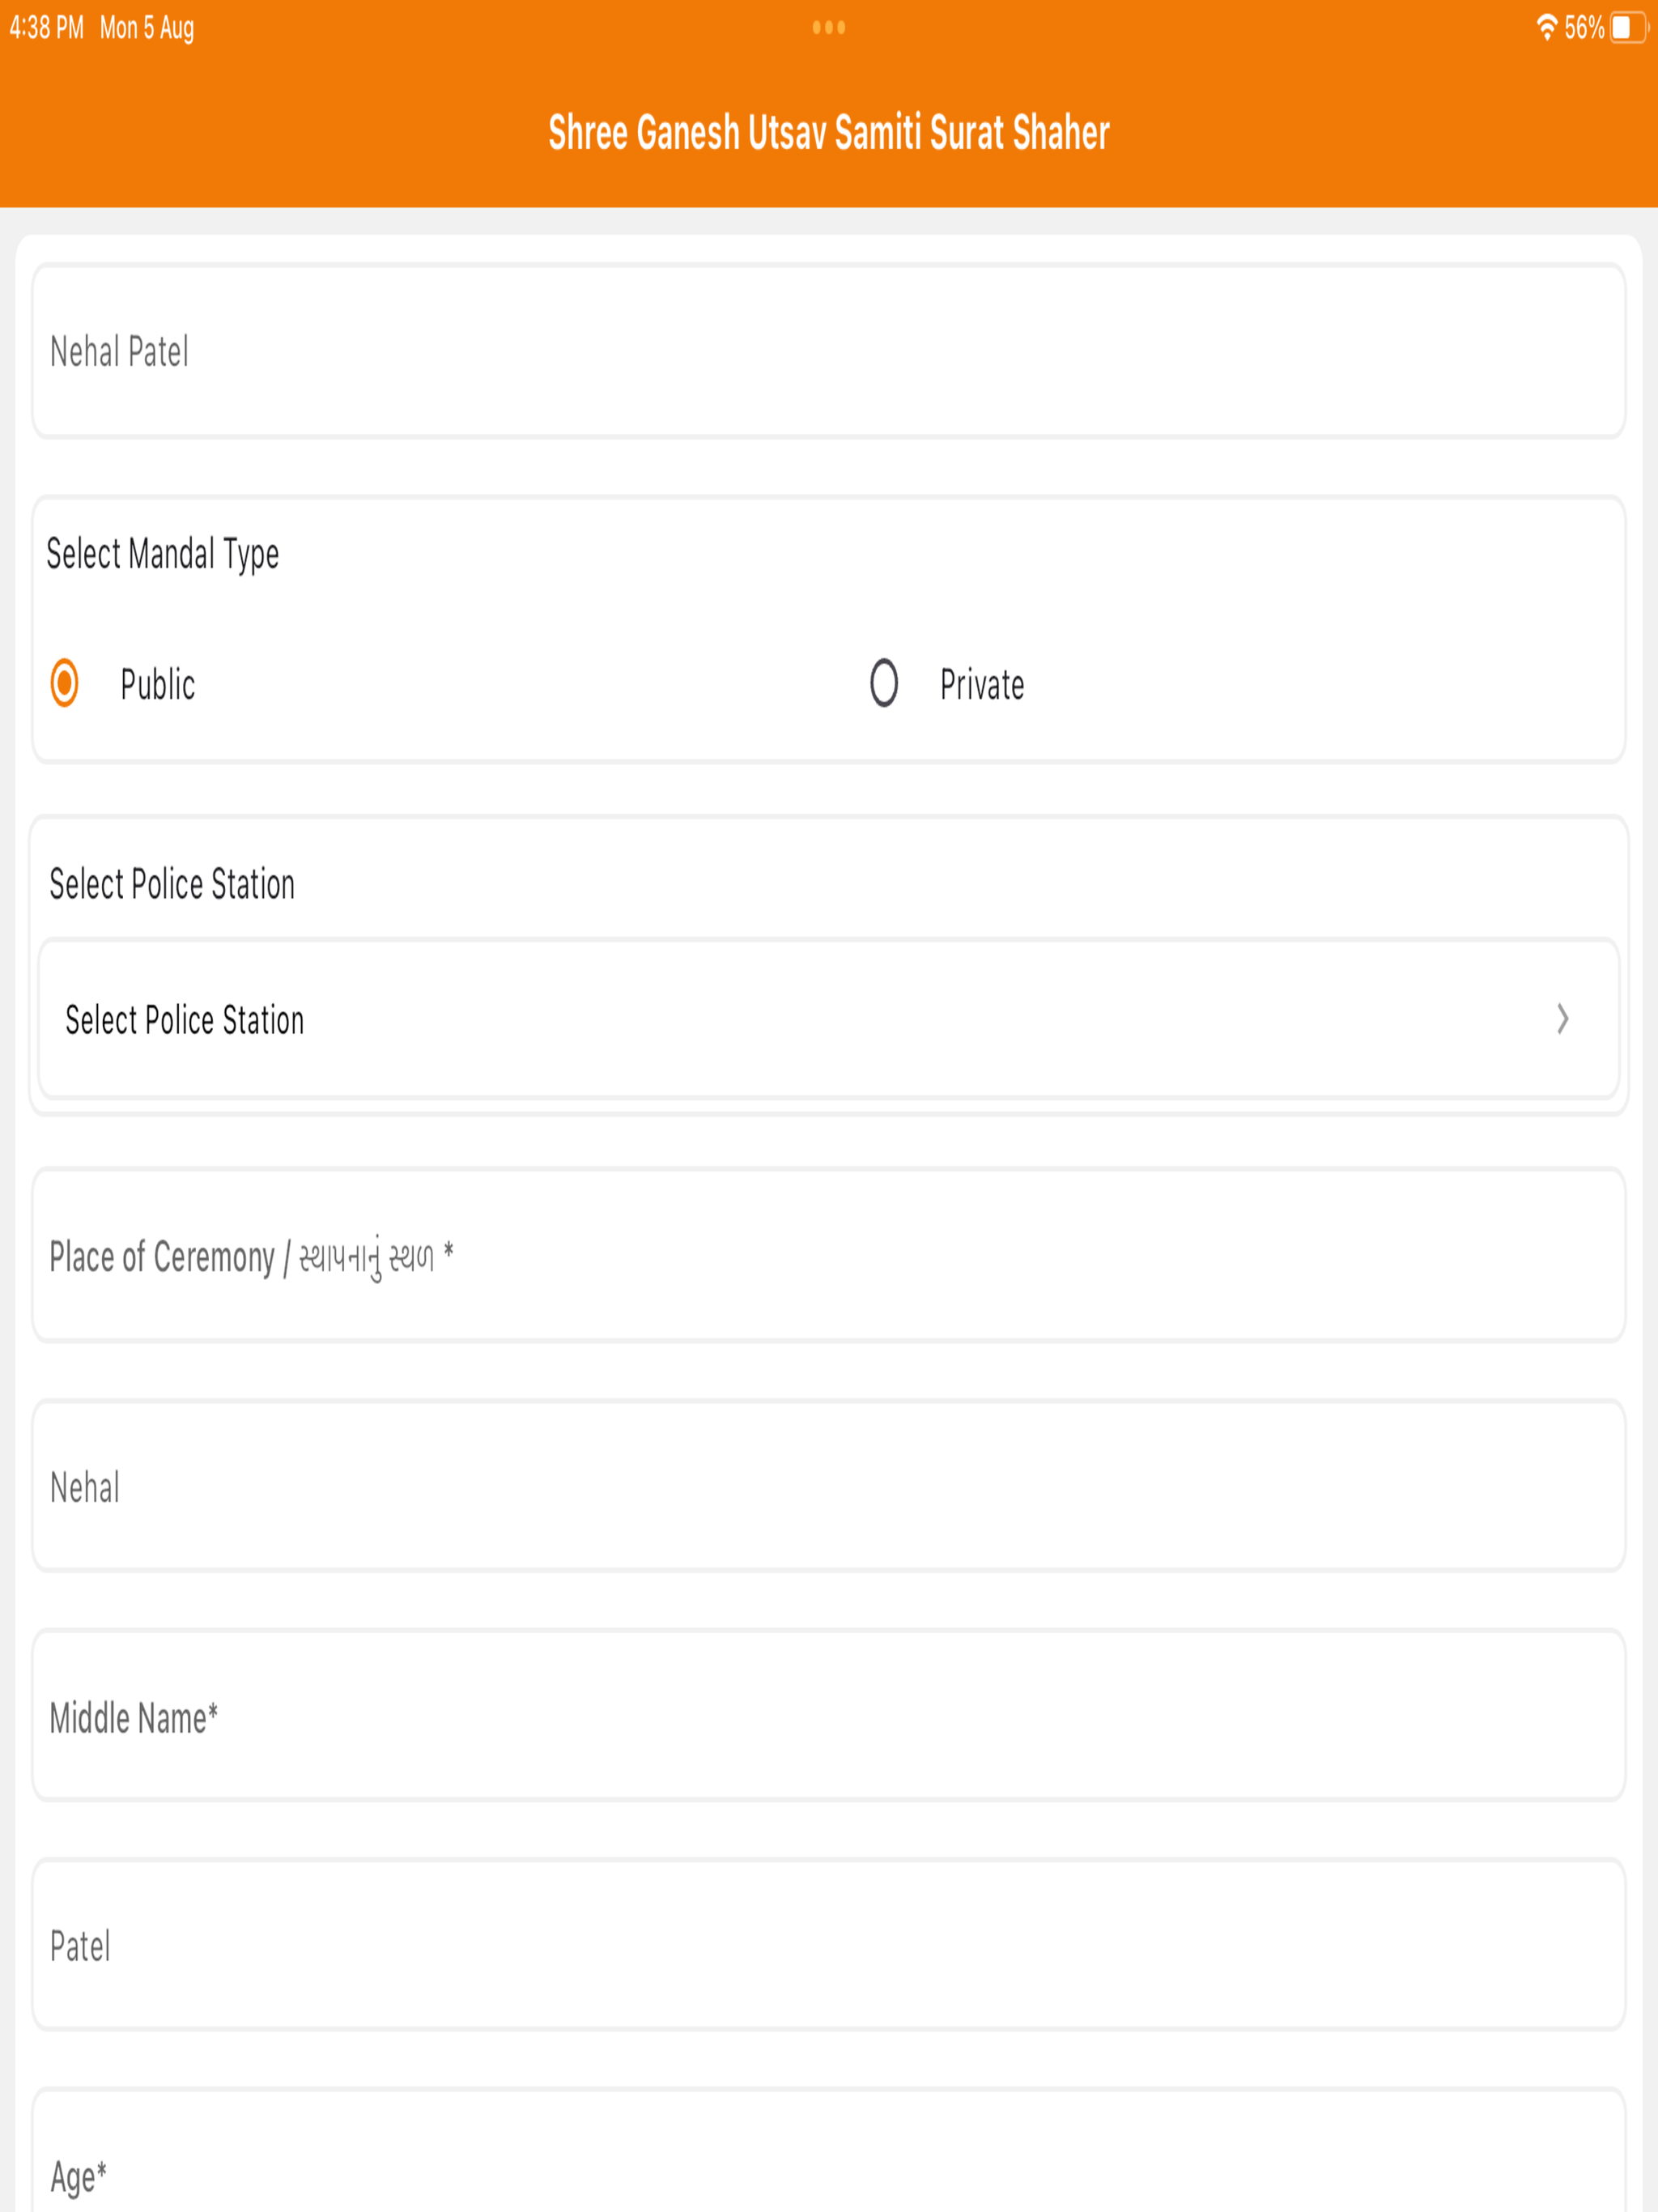This screenshot has width=1658, height=2212.
Task: Click the Middle Name field
Action: click(x=828, y=1717)
